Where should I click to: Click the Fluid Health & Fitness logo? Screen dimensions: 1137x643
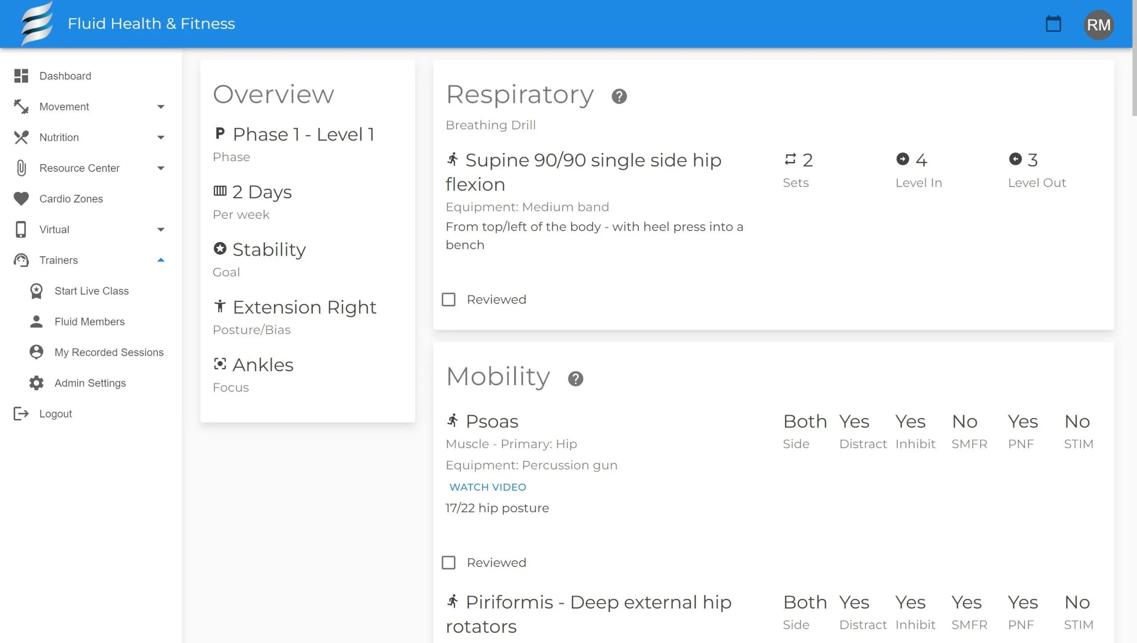[x=37, y=23]
